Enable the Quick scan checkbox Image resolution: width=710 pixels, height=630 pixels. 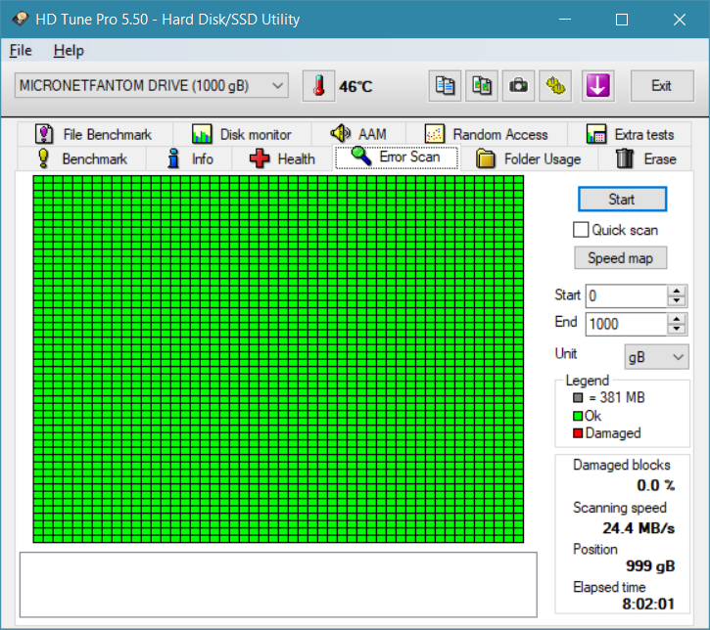point(581,230)
